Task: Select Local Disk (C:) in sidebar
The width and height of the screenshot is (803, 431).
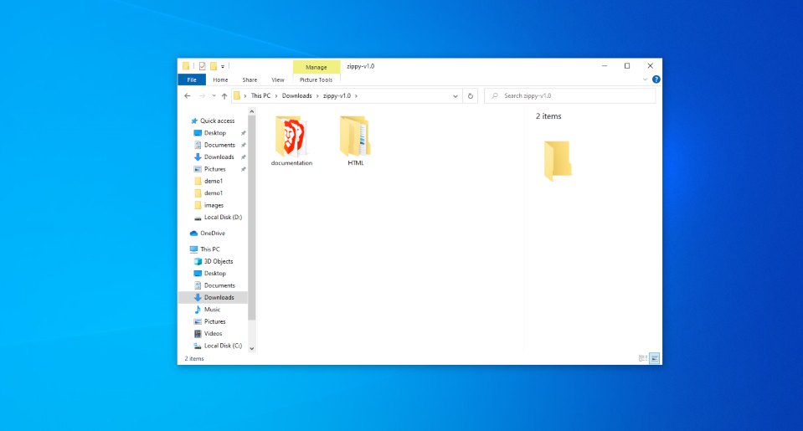Action: (223, 346)
